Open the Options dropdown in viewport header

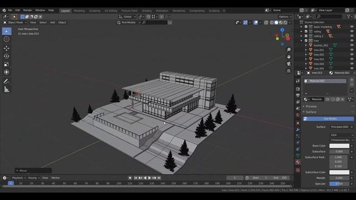click(x=285, y=17)
